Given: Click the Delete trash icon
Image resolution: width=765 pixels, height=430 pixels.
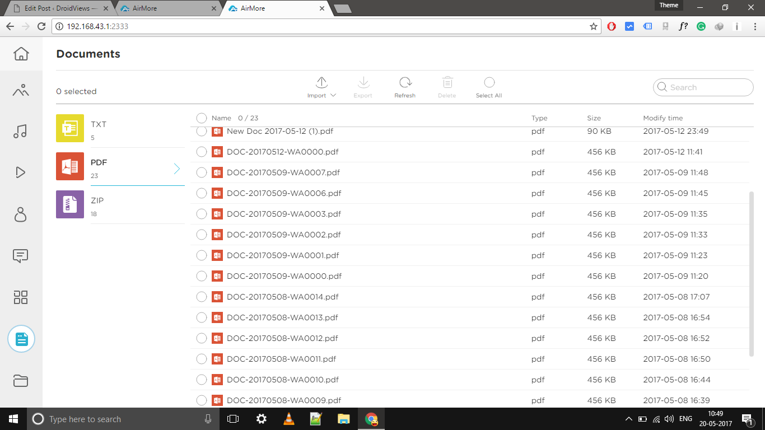Looking at the screenshot, I should coord(447,82).
